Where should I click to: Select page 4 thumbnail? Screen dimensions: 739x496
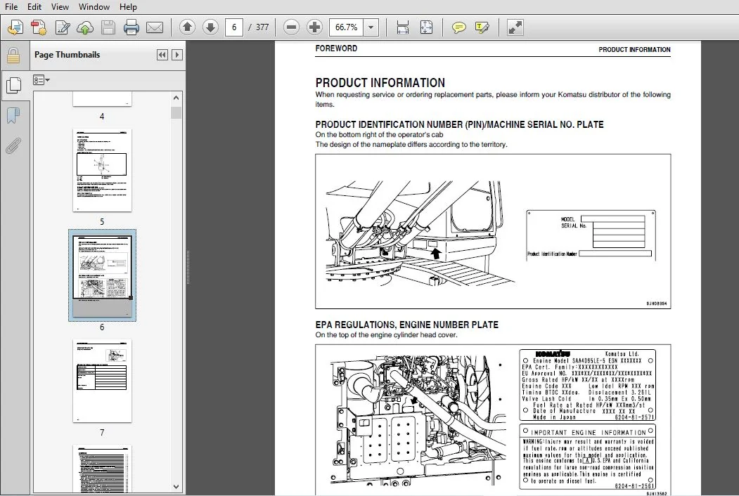pos(102,99)
